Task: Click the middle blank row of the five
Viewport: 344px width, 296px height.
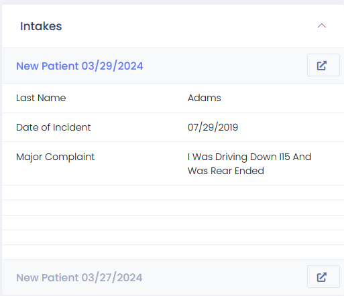Action: 173,222
